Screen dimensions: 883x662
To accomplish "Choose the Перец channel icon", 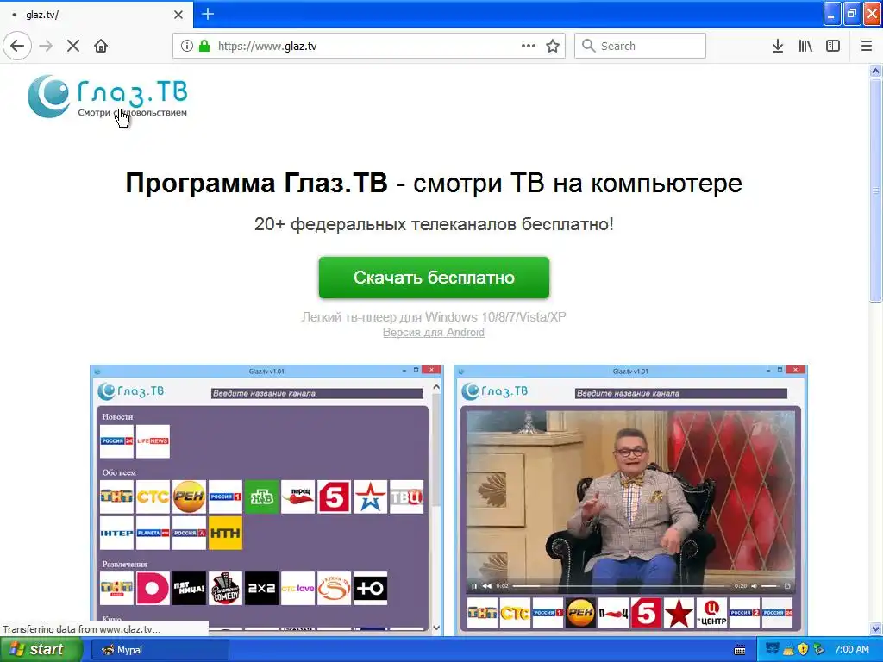I will point(297,496).
